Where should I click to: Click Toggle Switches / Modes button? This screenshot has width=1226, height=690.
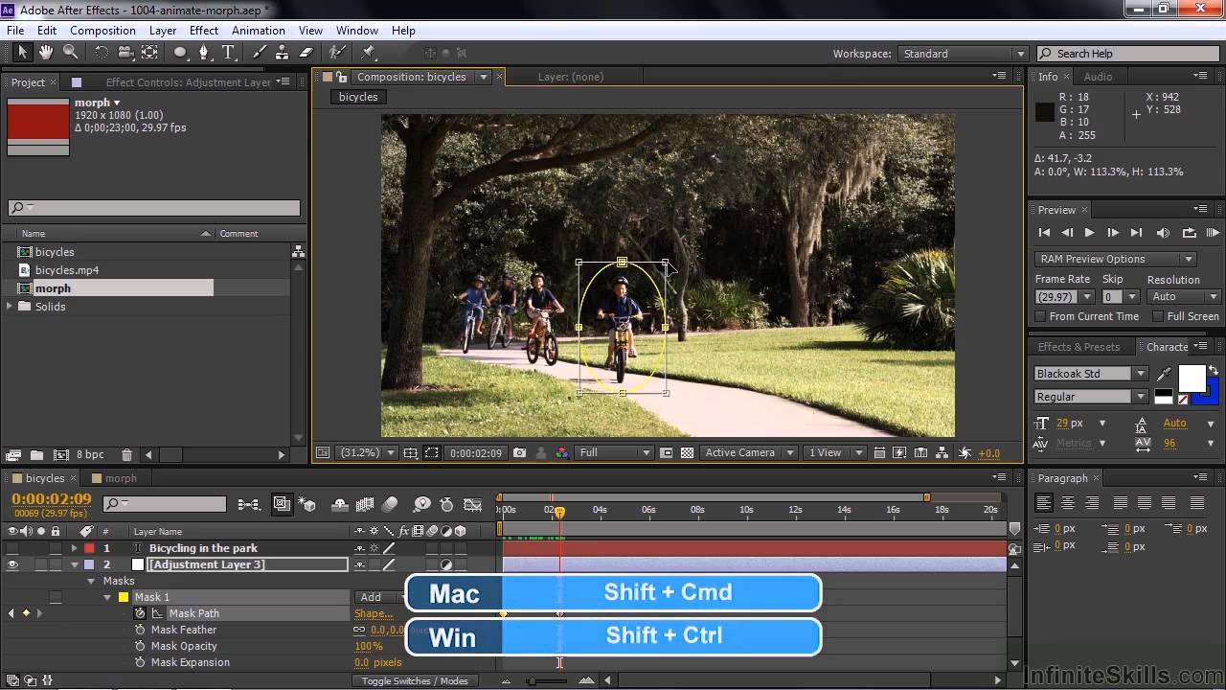[x=415, y=680]
